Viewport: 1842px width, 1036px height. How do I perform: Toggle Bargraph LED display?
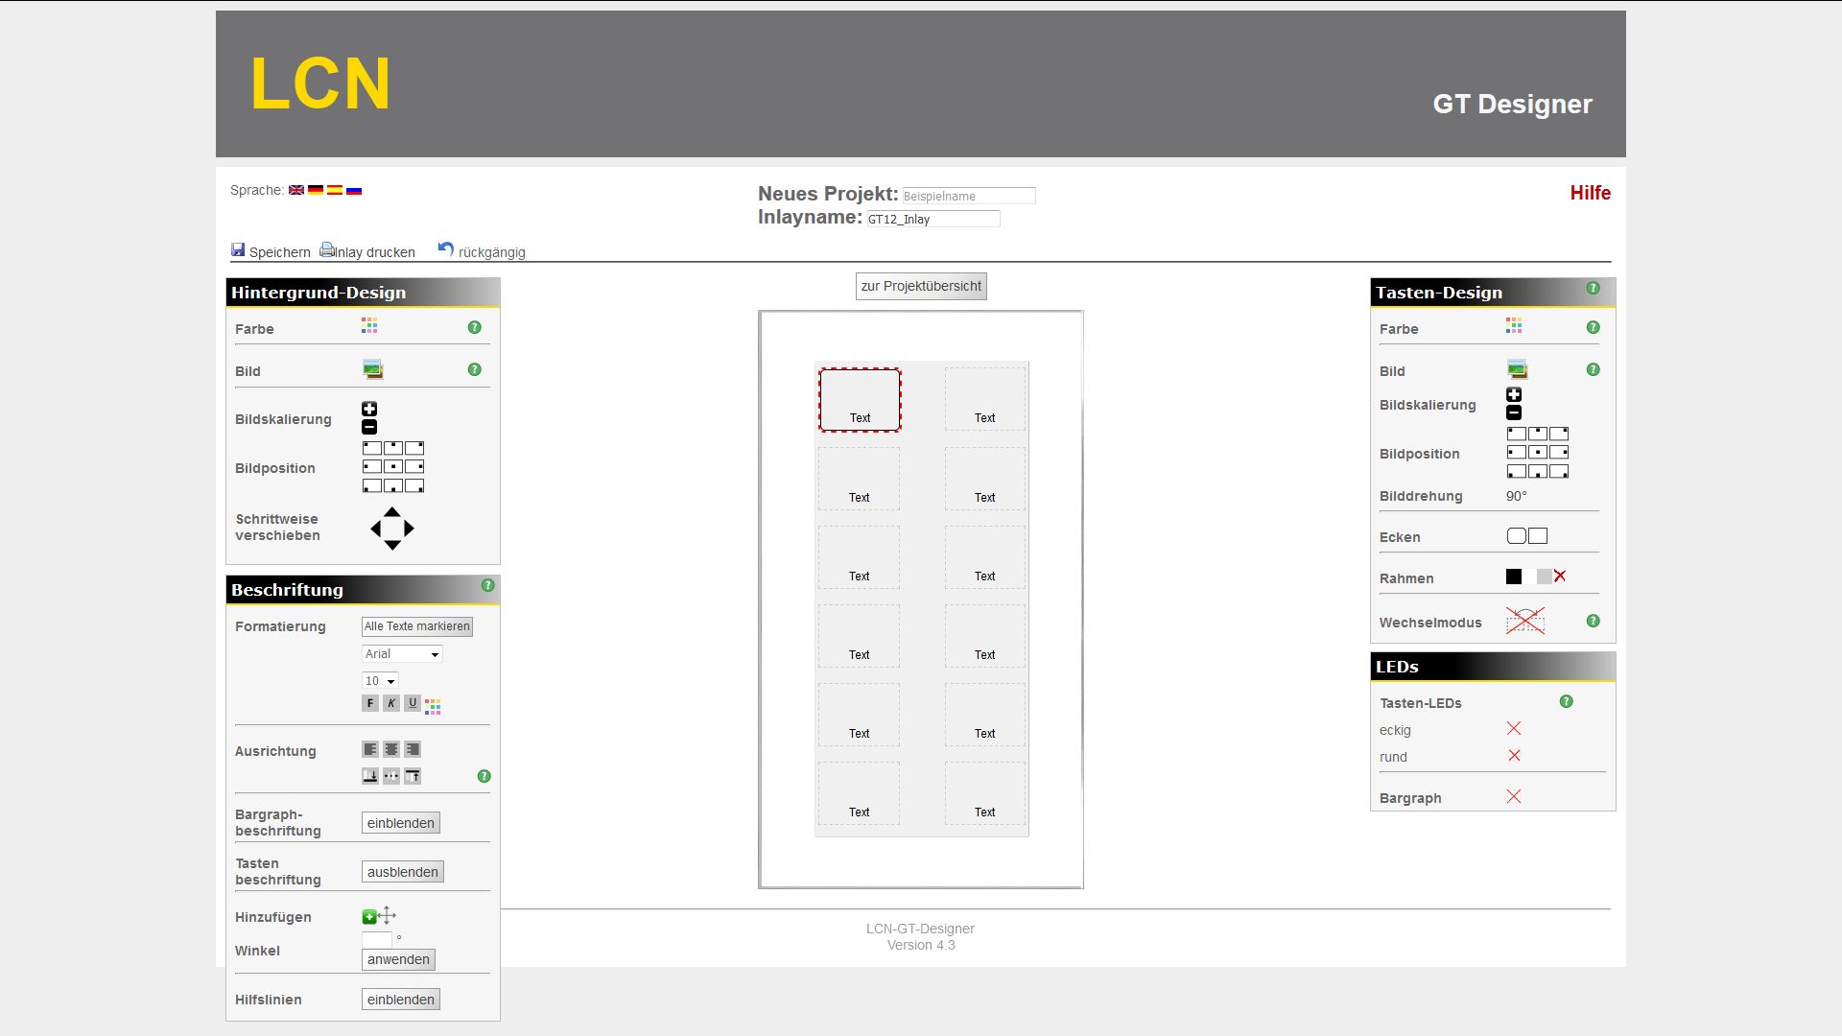point(1514,796)
